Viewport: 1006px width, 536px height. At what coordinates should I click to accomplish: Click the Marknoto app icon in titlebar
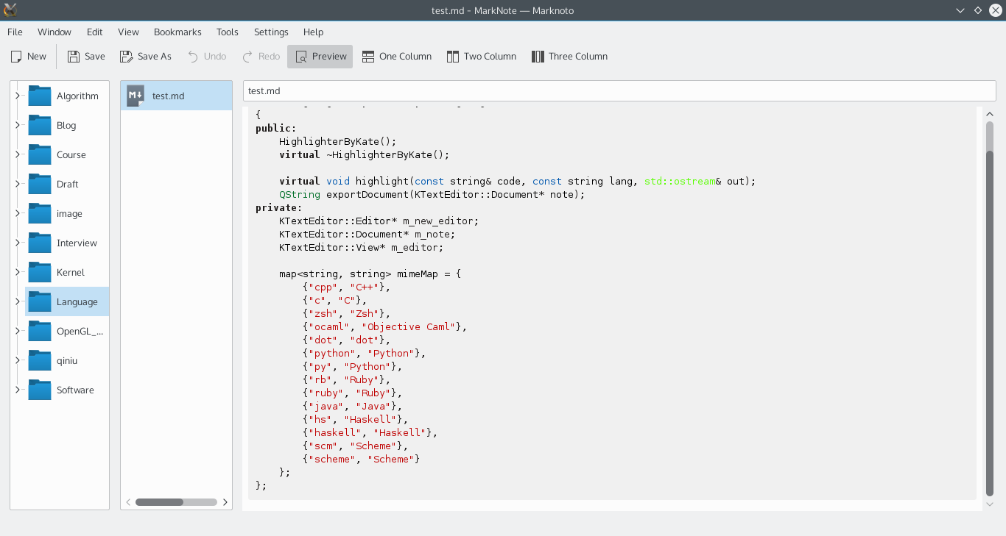tap(10, 10)
